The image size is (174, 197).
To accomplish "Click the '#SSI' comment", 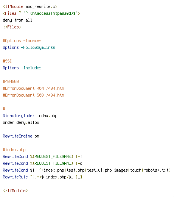I will coord(7,61).
